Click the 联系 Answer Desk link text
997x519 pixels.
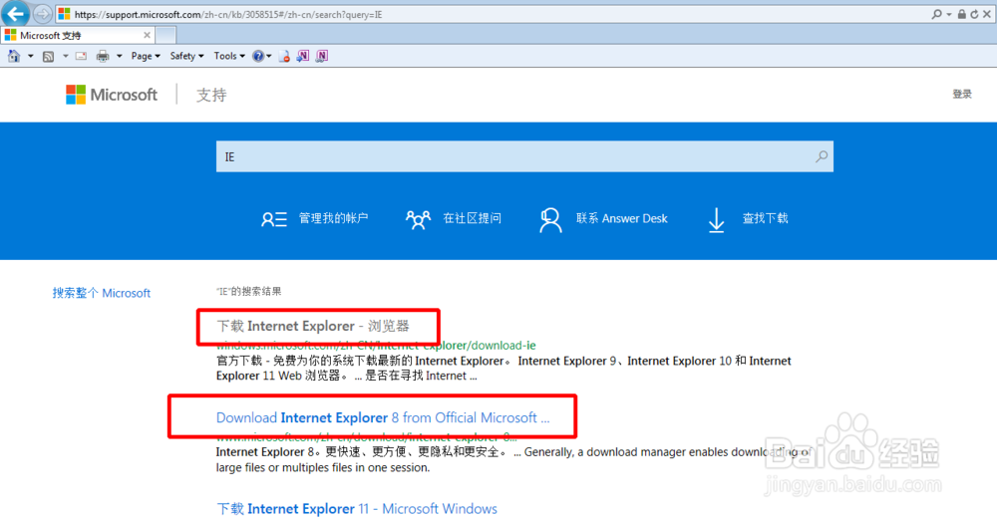(622, 218)
